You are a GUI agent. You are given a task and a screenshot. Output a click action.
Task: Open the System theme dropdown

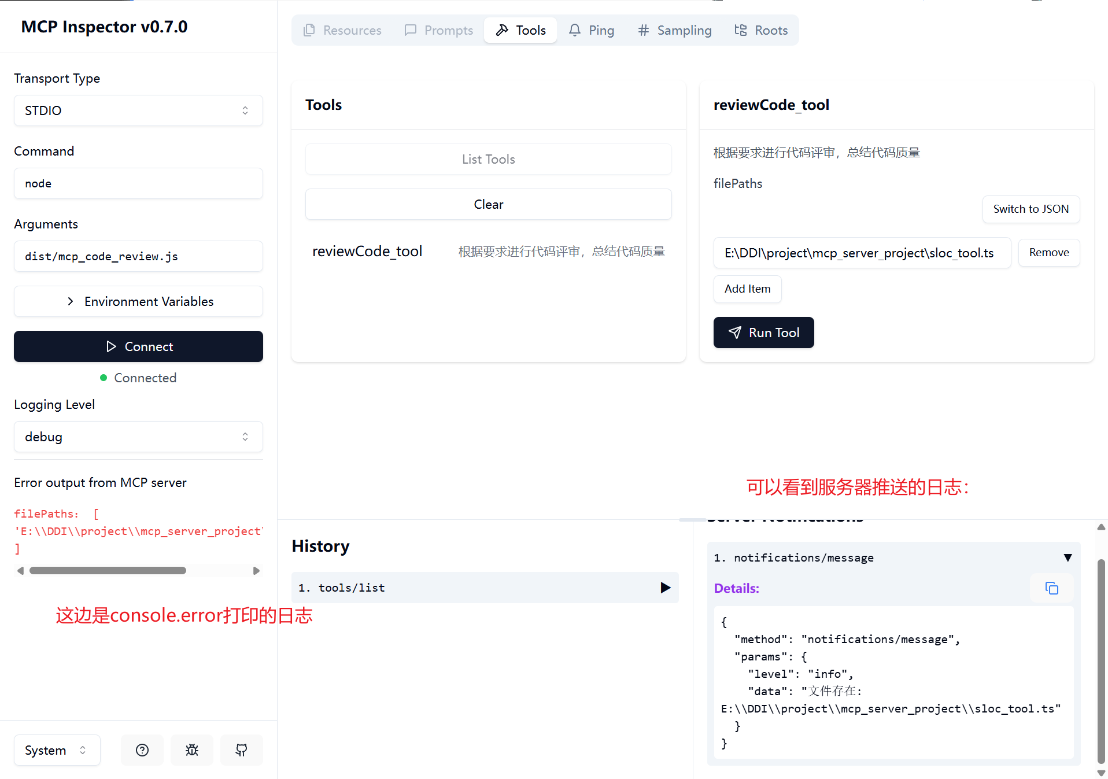[x=57, y=750]
